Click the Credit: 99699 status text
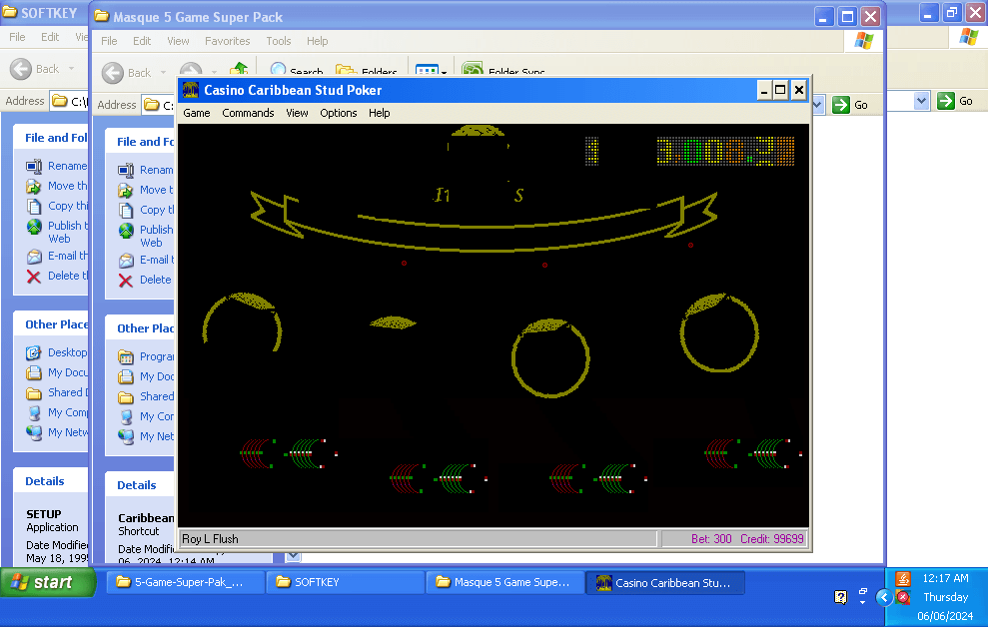988x627 pixels. click(772, 539)
